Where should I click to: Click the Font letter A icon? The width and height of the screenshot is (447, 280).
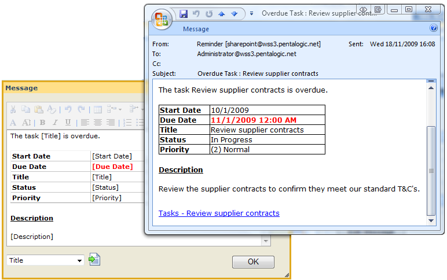coord(13,123)
